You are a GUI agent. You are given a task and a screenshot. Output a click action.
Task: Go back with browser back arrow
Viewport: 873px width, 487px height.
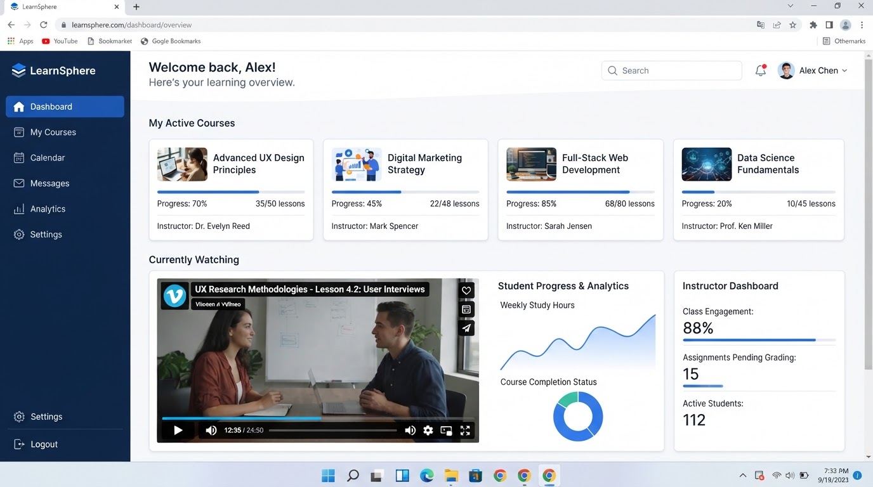11,25
